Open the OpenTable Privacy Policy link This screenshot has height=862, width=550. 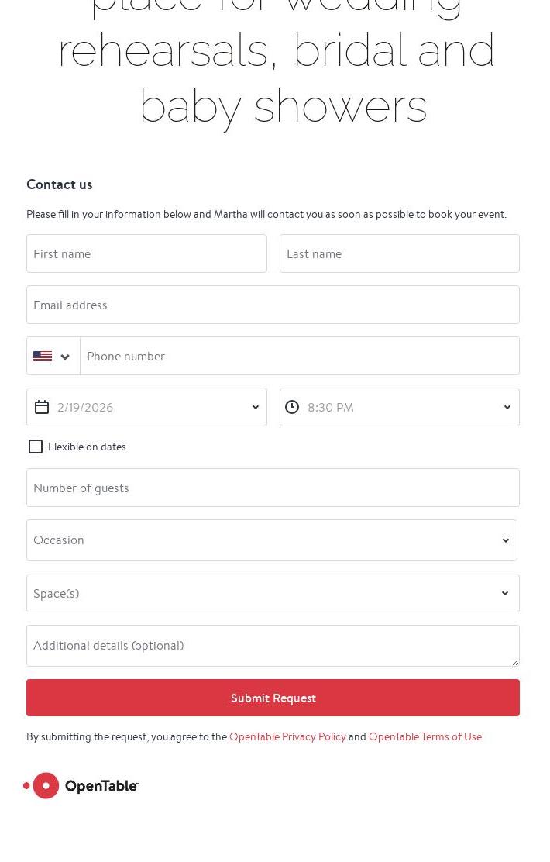tap(287, 736)
